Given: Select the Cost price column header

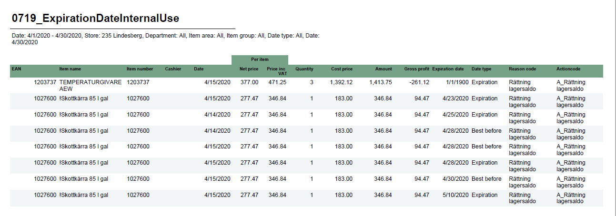Looking at the screenshot, I should tap(342, 69).
